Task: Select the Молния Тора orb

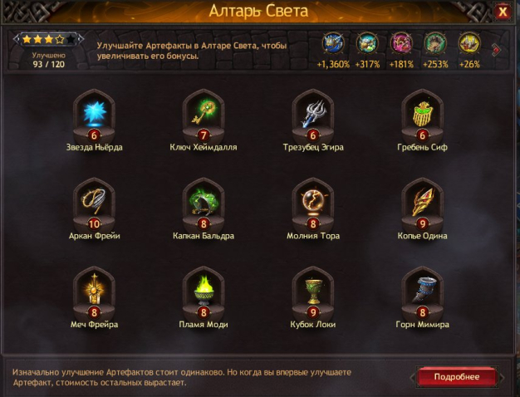Action: click(x=313, y=204)
